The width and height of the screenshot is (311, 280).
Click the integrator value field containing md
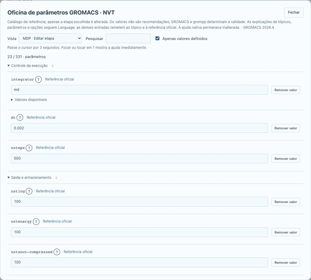140,90
